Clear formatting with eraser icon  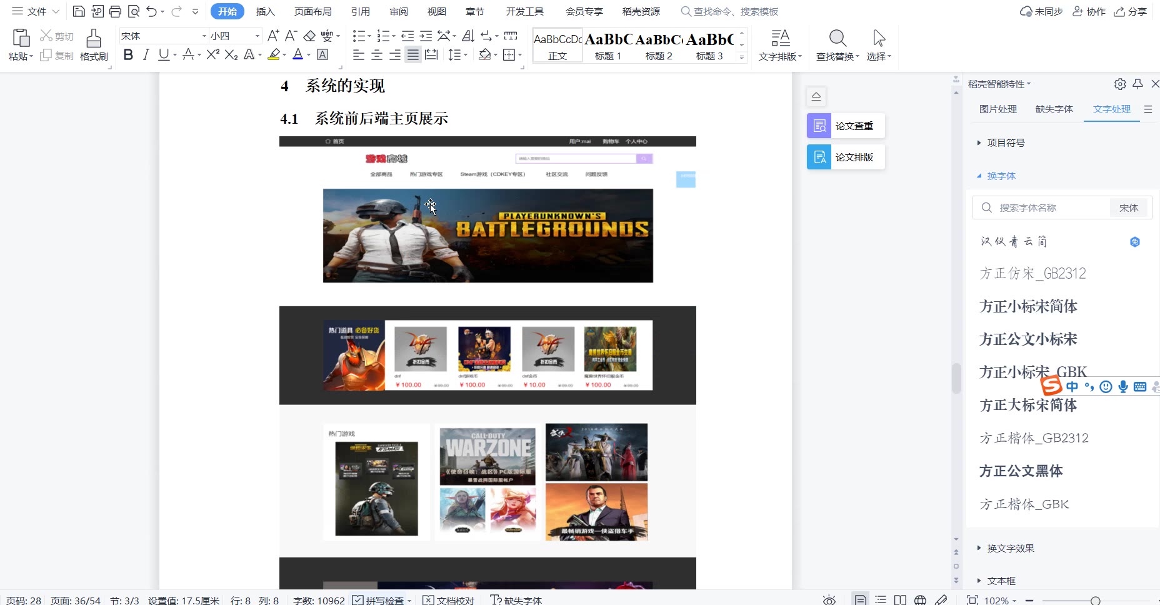309,36
